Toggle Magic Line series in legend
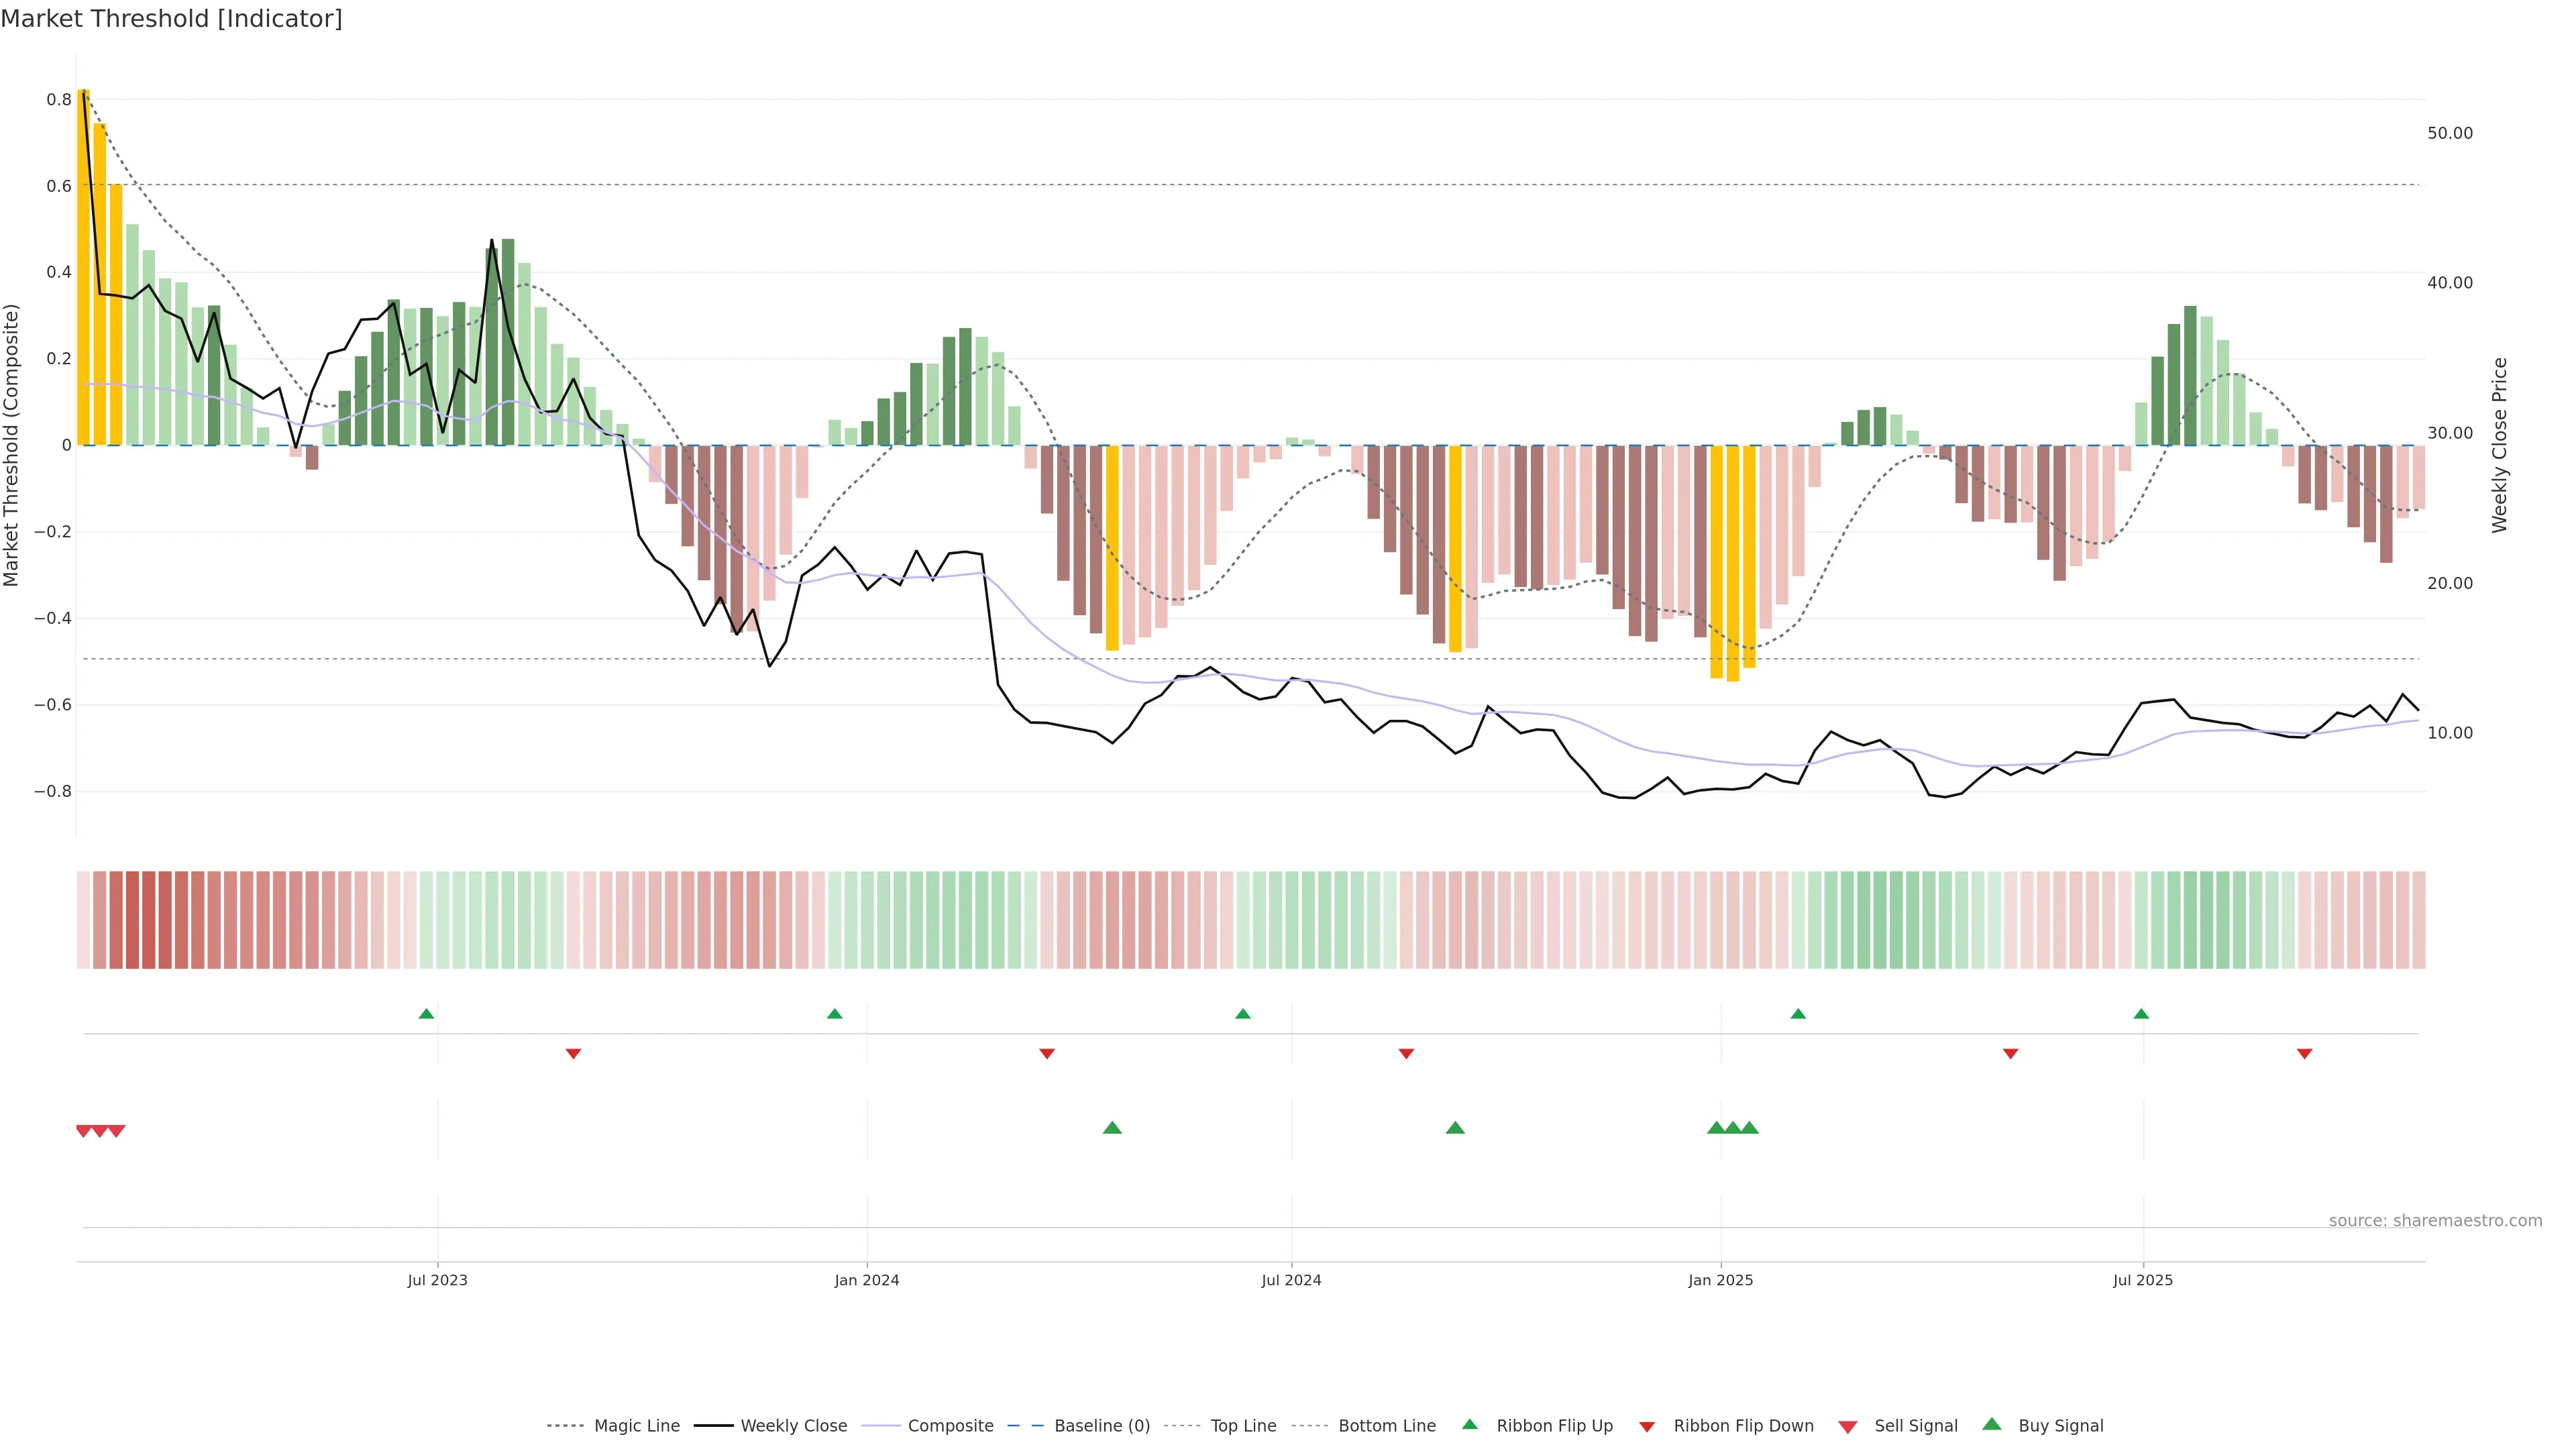Viewport: 2576px width, 1449px height. (636, 1426)
